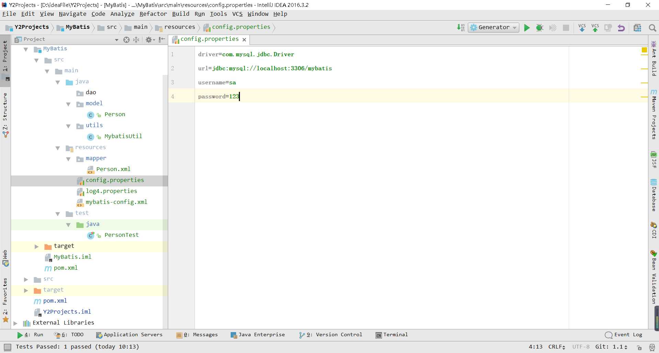Toggle the Database panel

[654, 195]
